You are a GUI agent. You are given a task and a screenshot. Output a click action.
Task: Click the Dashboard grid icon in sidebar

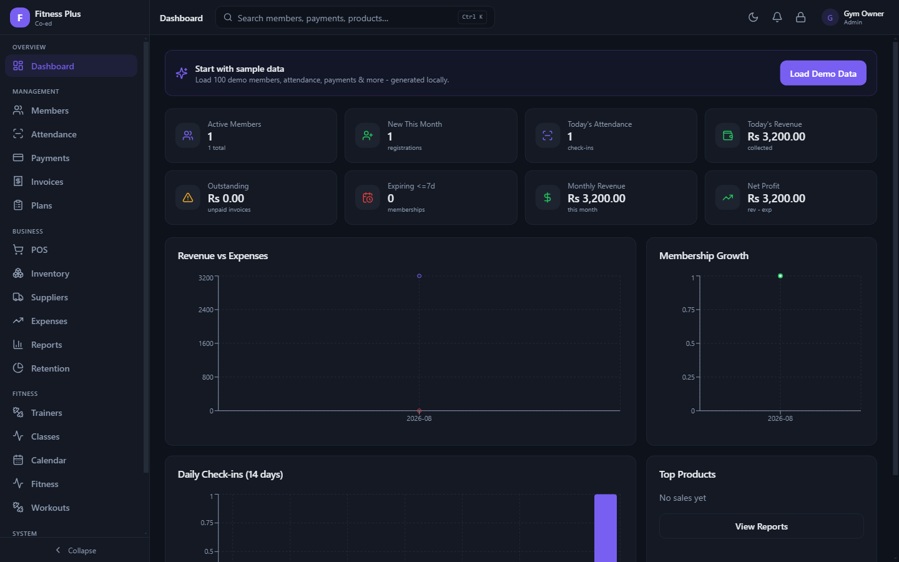click(18, 66)
